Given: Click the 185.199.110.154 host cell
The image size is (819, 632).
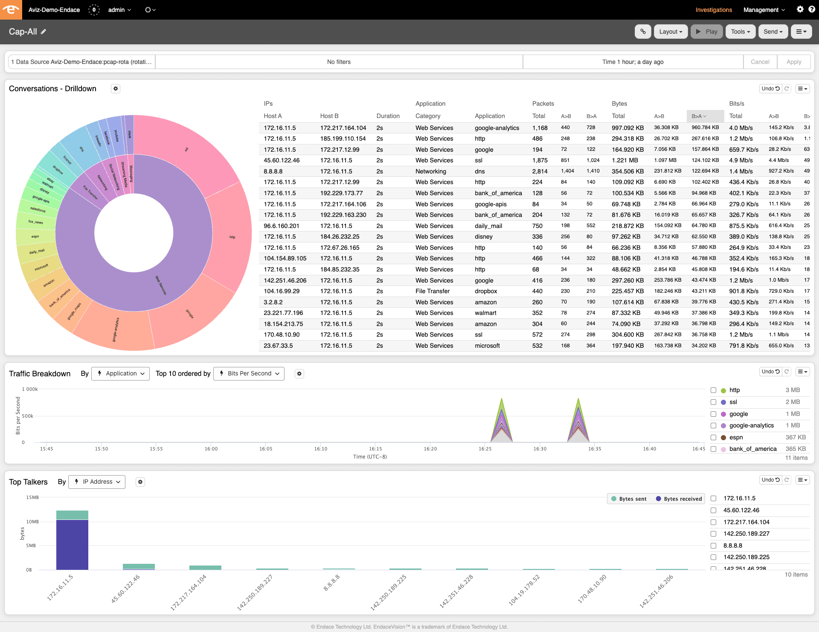Looking at the screenshot, I should [343, 139].
